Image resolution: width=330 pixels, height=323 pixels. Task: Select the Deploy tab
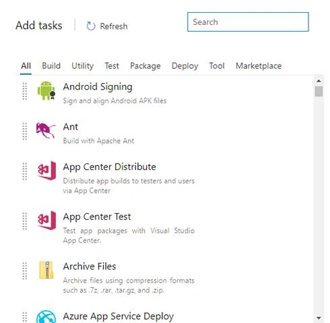point(185,66)
